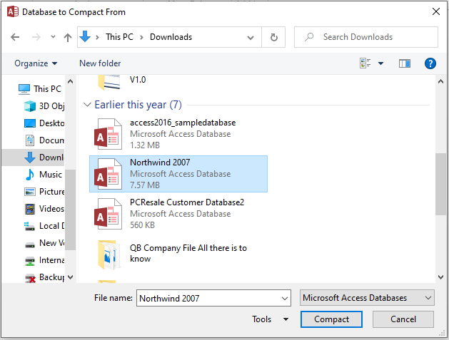Viewport: 449px width, 340px height.
Task: Click the Access app icon in title bar
Action: pyautogui.click(x=13, y=11)
